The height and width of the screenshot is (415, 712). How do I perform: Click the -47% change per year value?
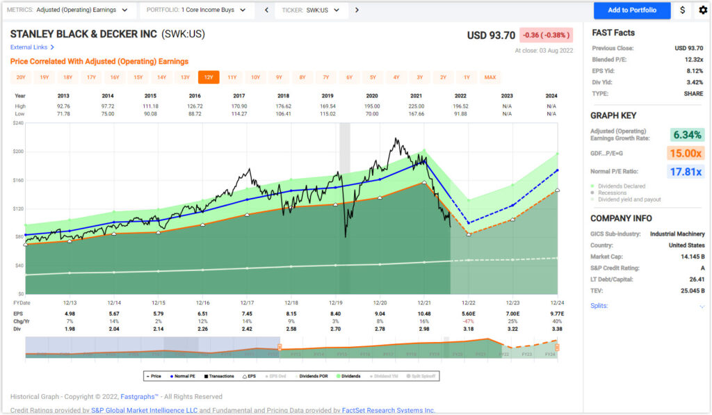click(468, 321)
